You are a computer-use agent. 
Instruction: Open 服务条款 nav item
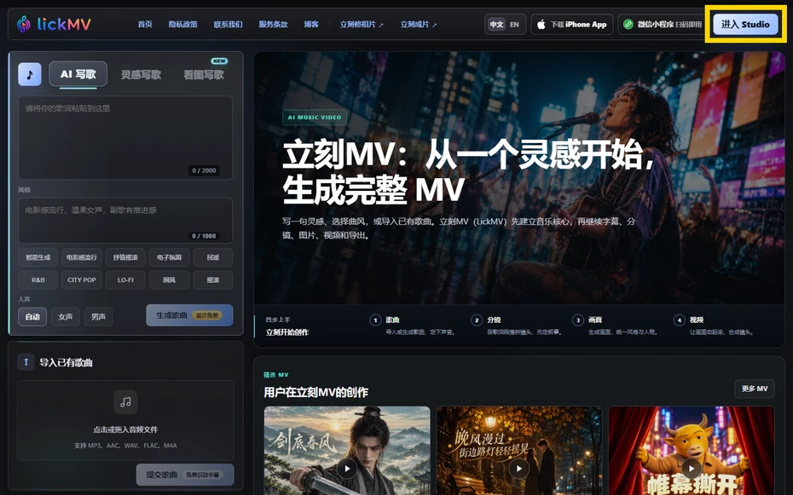[x=273, y=24]
